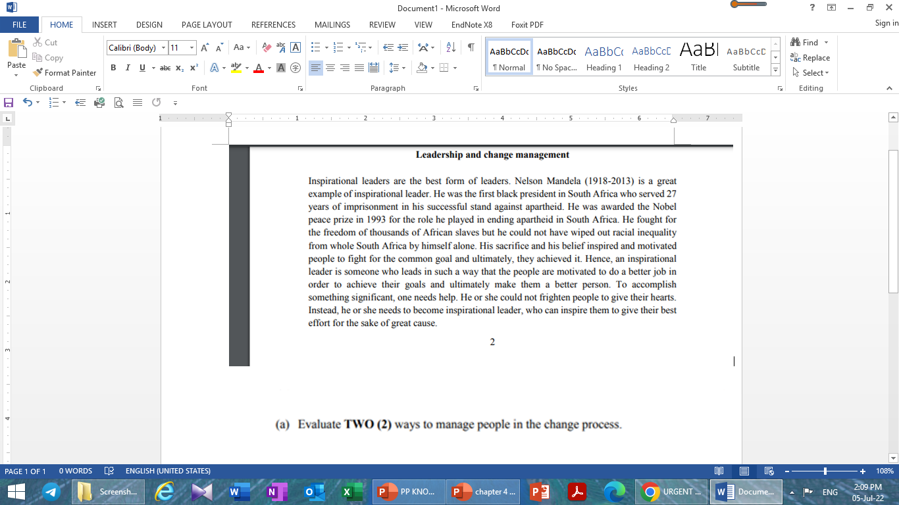Apply subscript formatting
The height and width of the screenshot is (505, 899).
coord(179,68)
